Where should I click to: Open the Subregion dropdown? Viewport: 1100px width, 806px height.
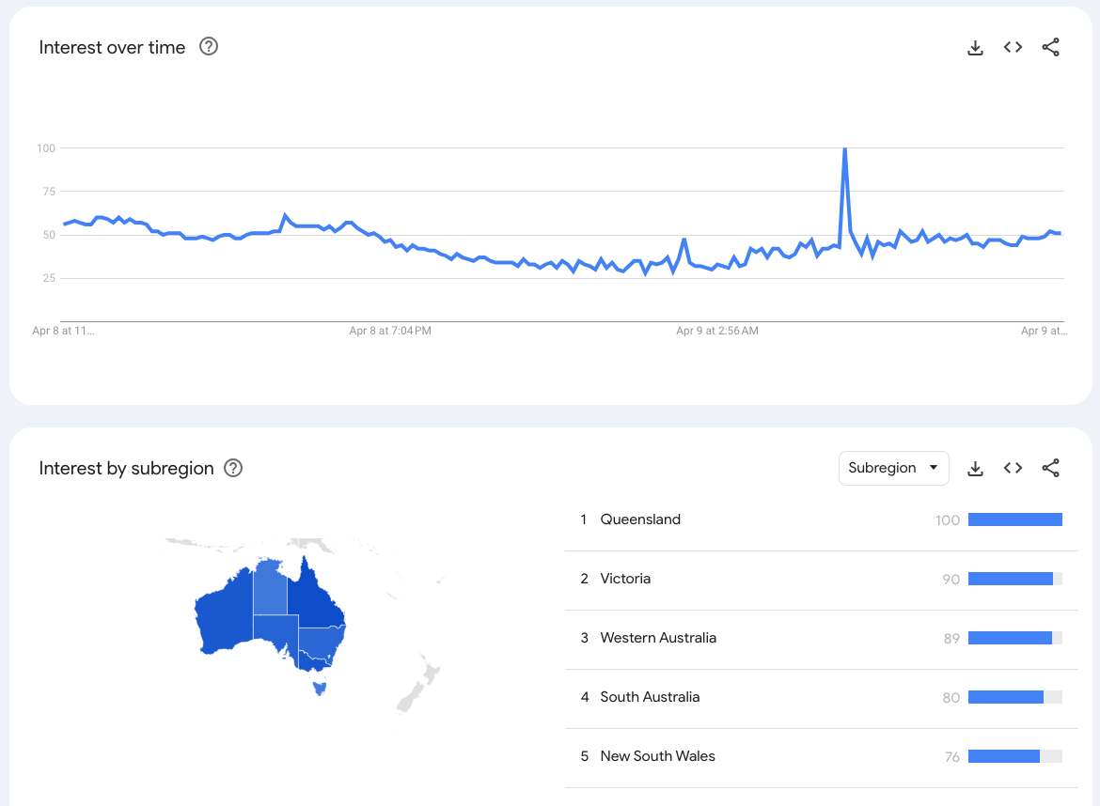[x=893, y=468]
